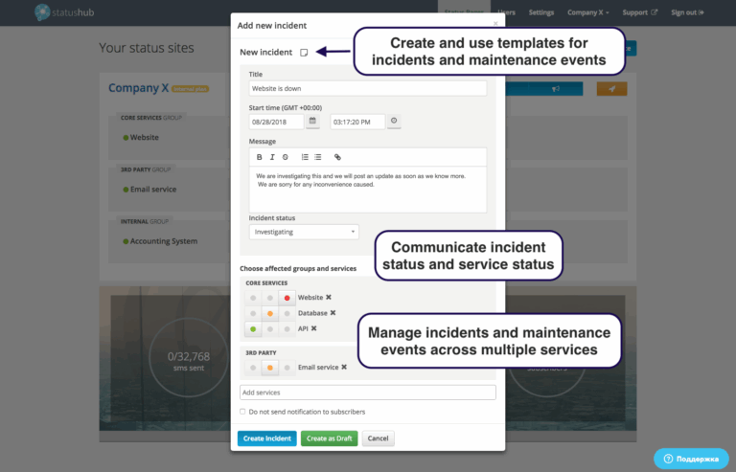Set Database status to orange degraded
The width and height of the screenshot is (736, 472).
click(x=270, y=313)
